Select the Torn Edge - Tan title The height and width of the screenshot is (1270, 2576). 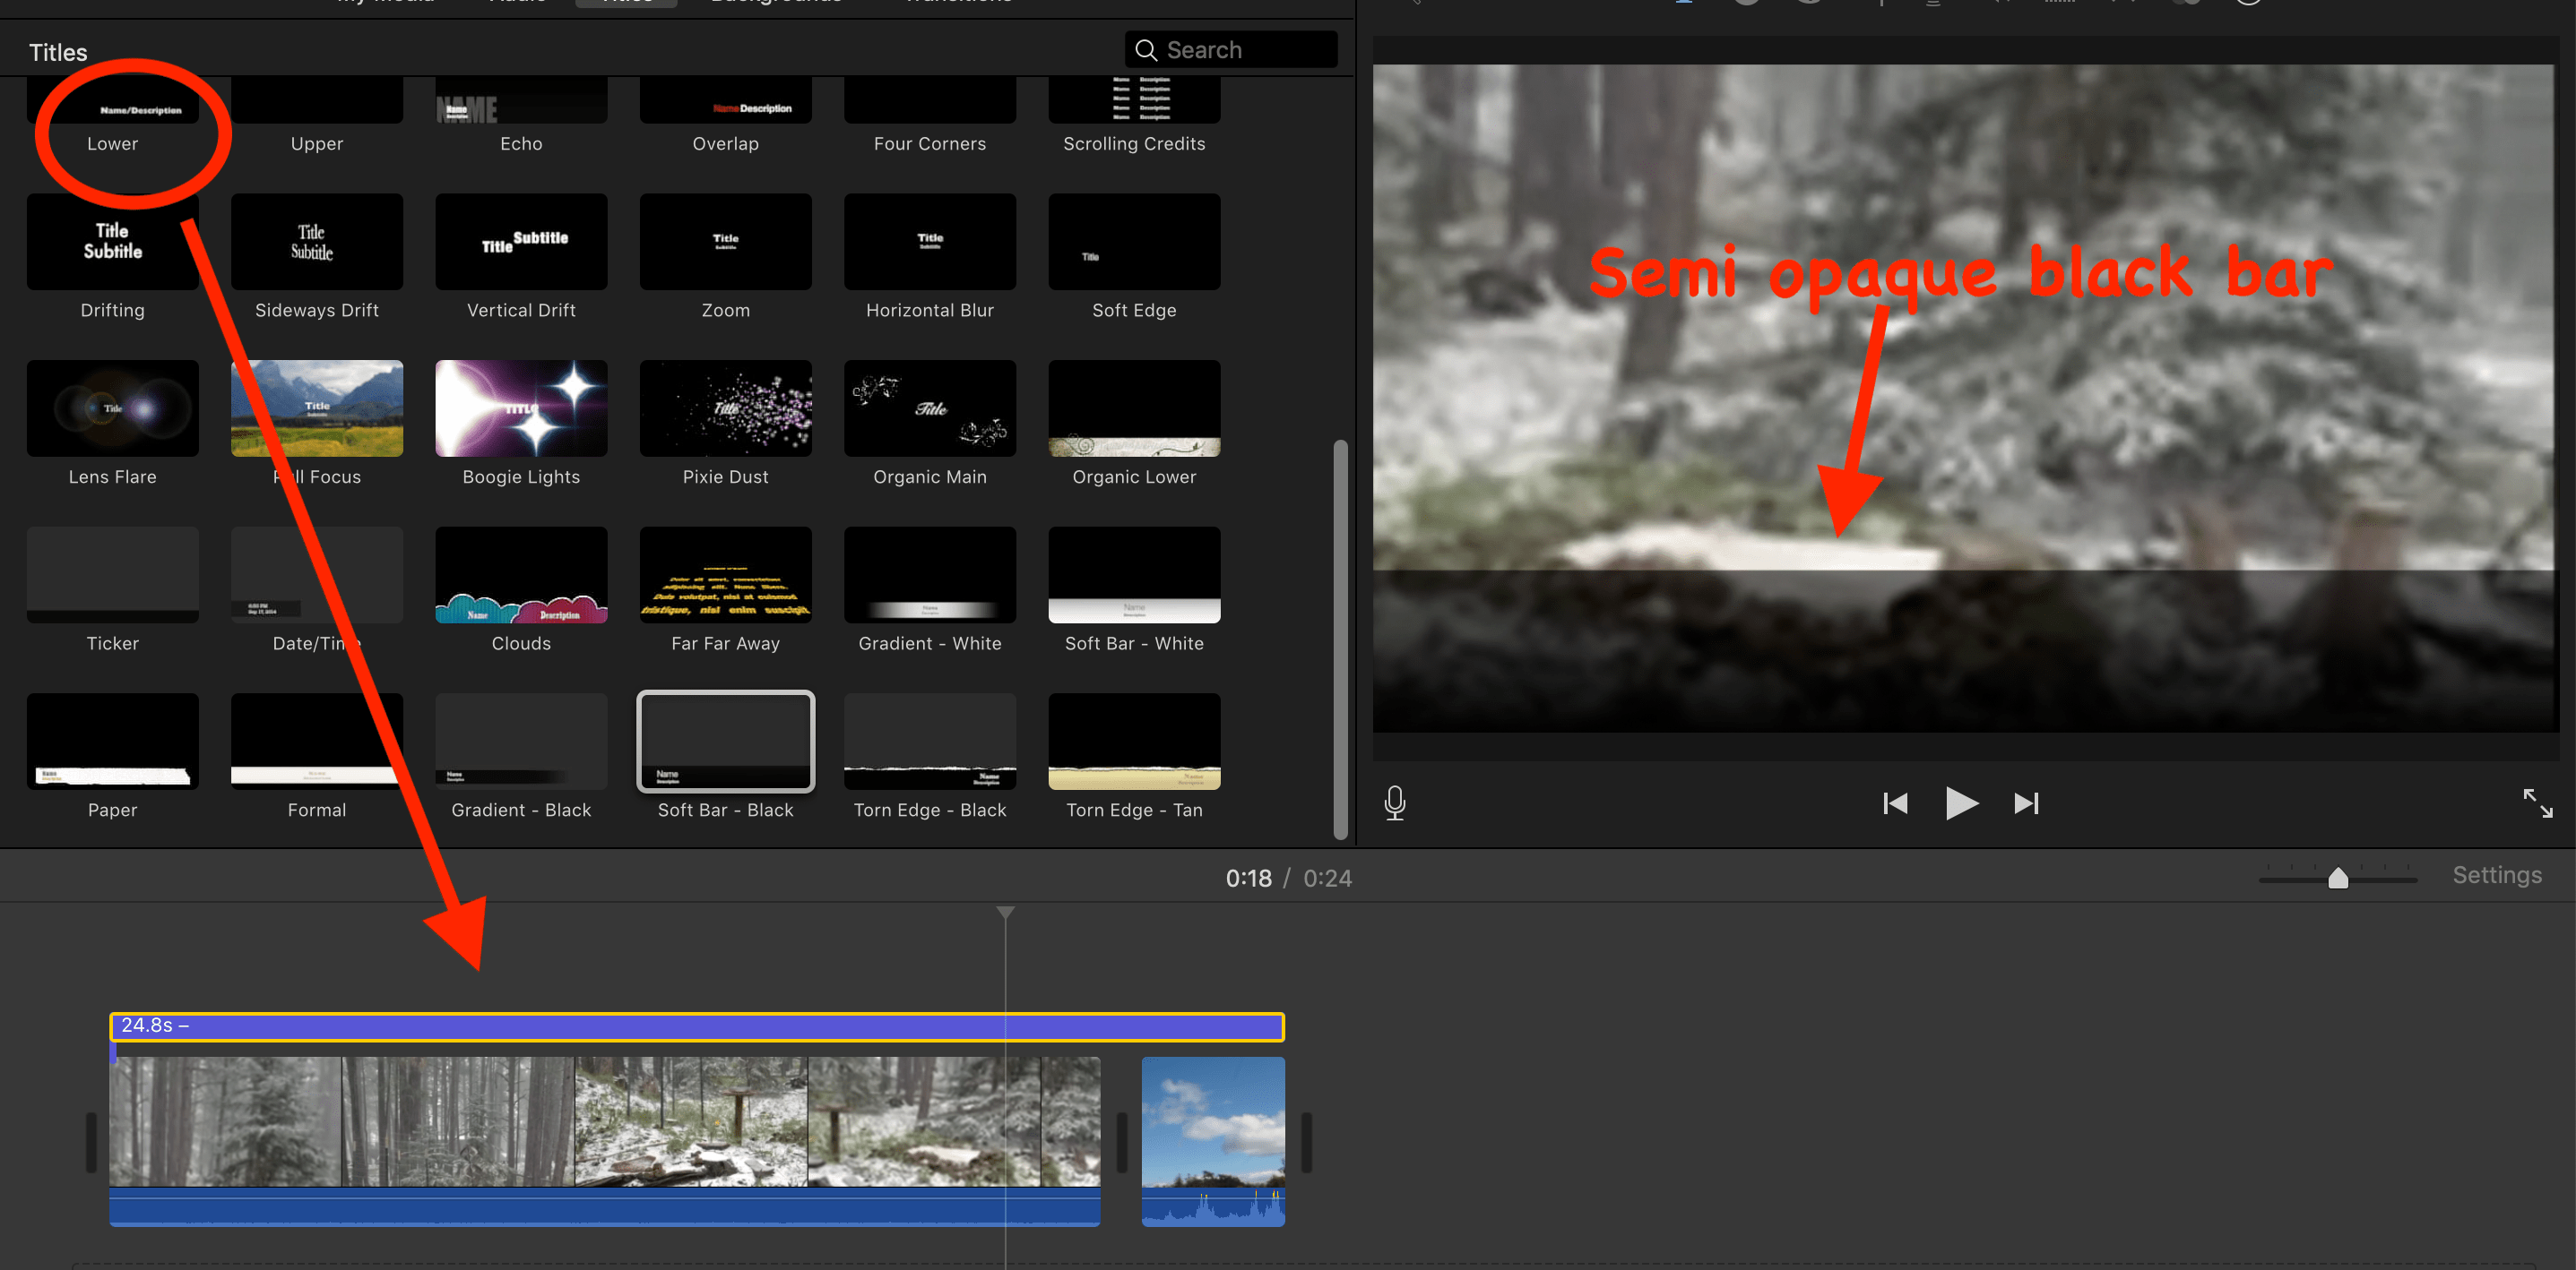(1133, 742)
